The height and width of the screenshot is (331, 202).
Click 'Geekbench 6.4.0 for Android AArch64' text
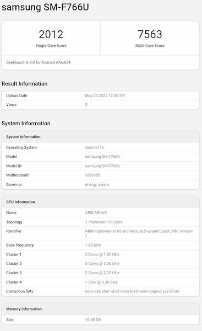39,62
